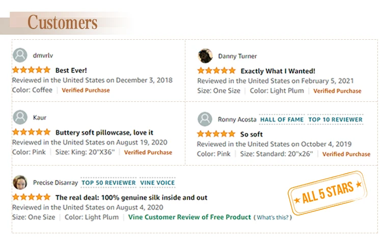The width and height of the screenshot is (382, 244).
Task: Open the "HALL OF FAME" badge
Action: click(x=282, y=120)
